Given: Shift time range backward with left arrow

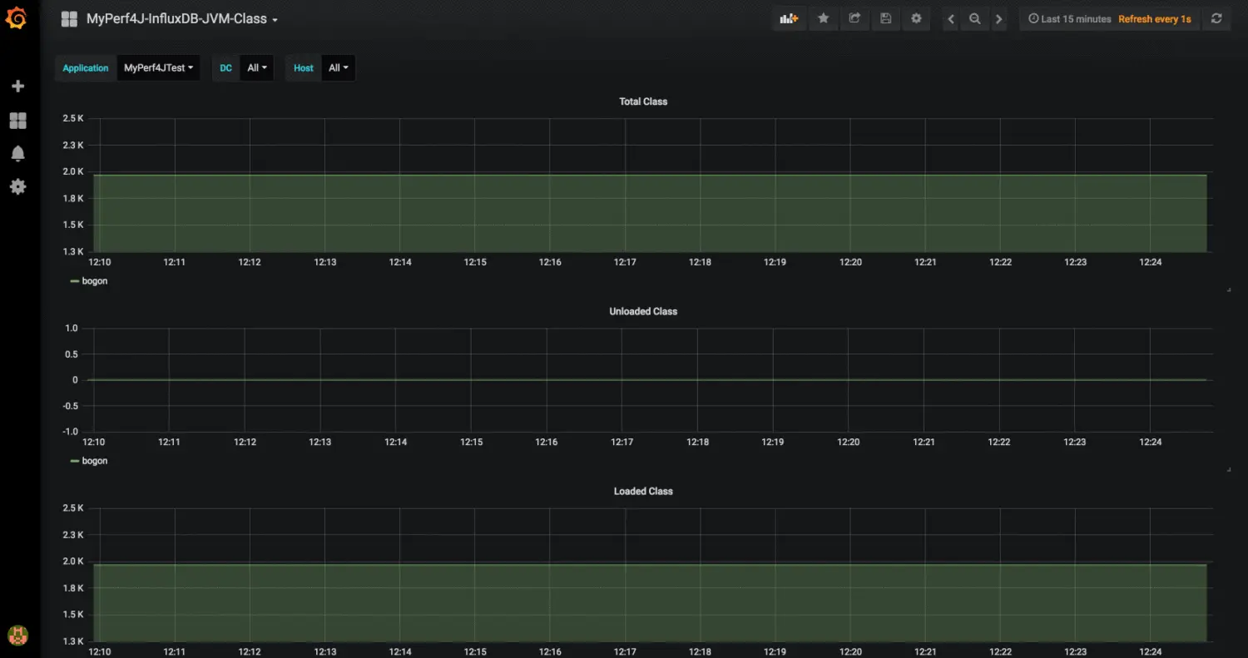Looking at the screenshot, I should coord(951,18).
